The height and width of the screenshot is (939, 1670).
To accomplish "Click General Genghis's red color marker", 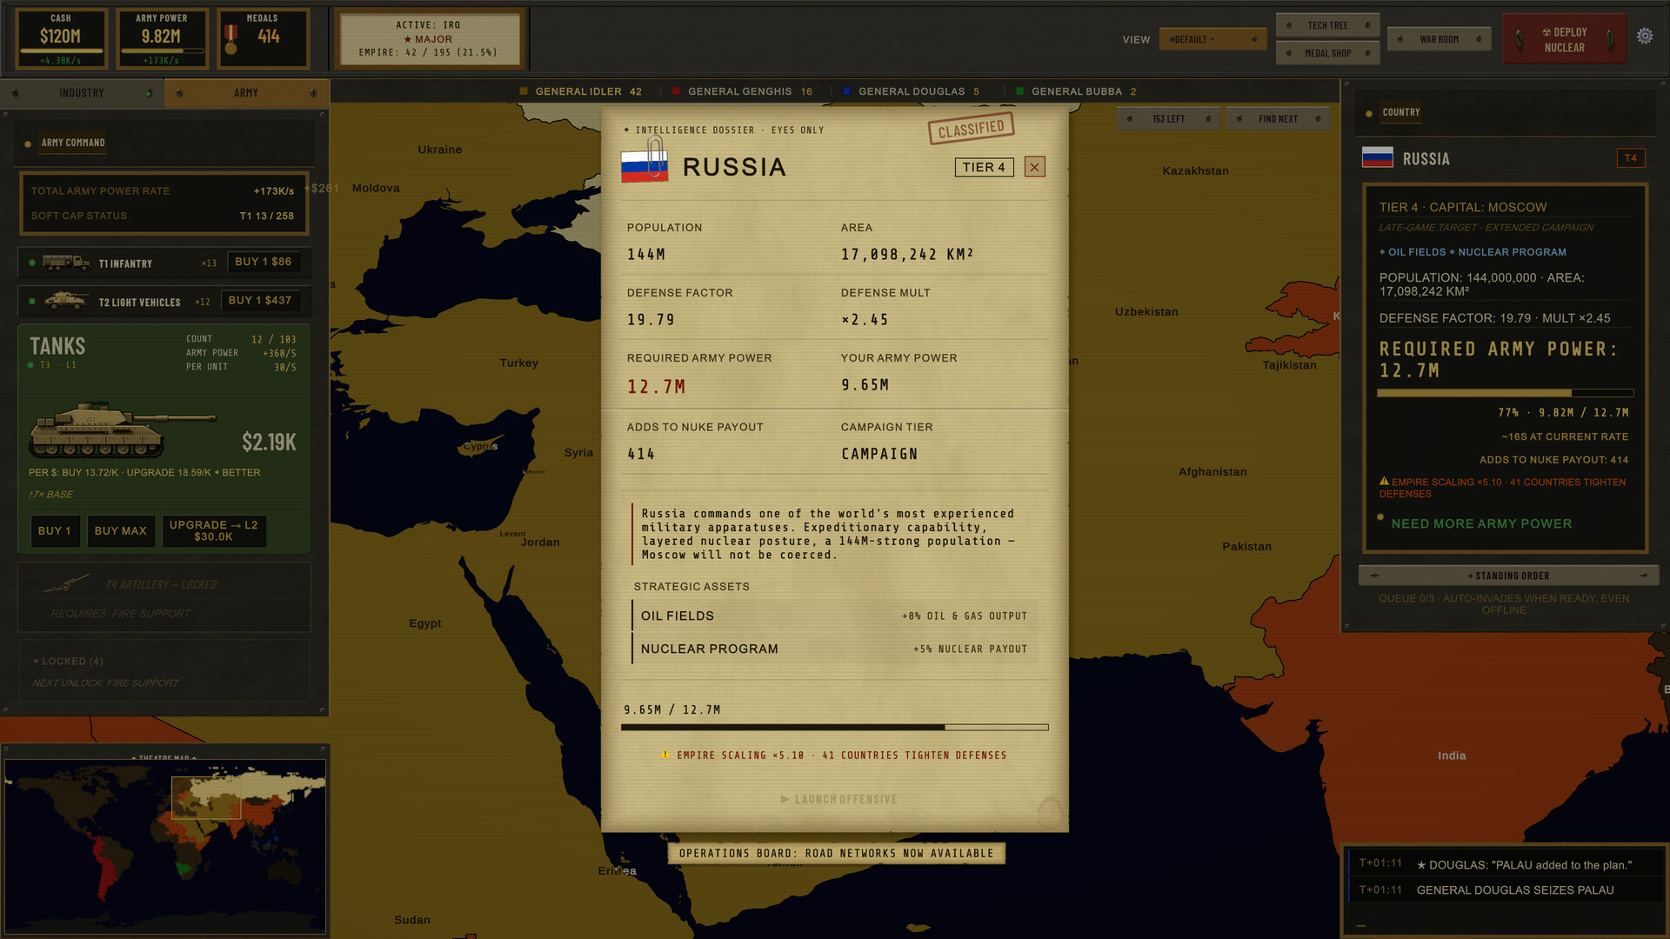I will pos(676,90).
